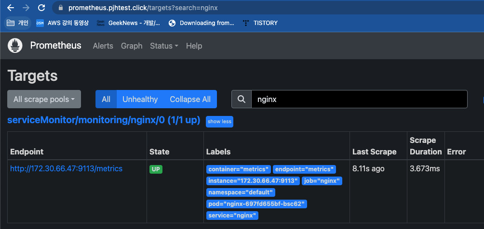Go back using browser back arrow

pos(10,8)
